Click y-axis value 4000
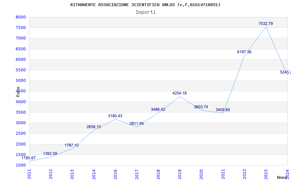Image resolution: width=291 pixels, height=181 pixels. pyautogui.click(x=21, y=102)
